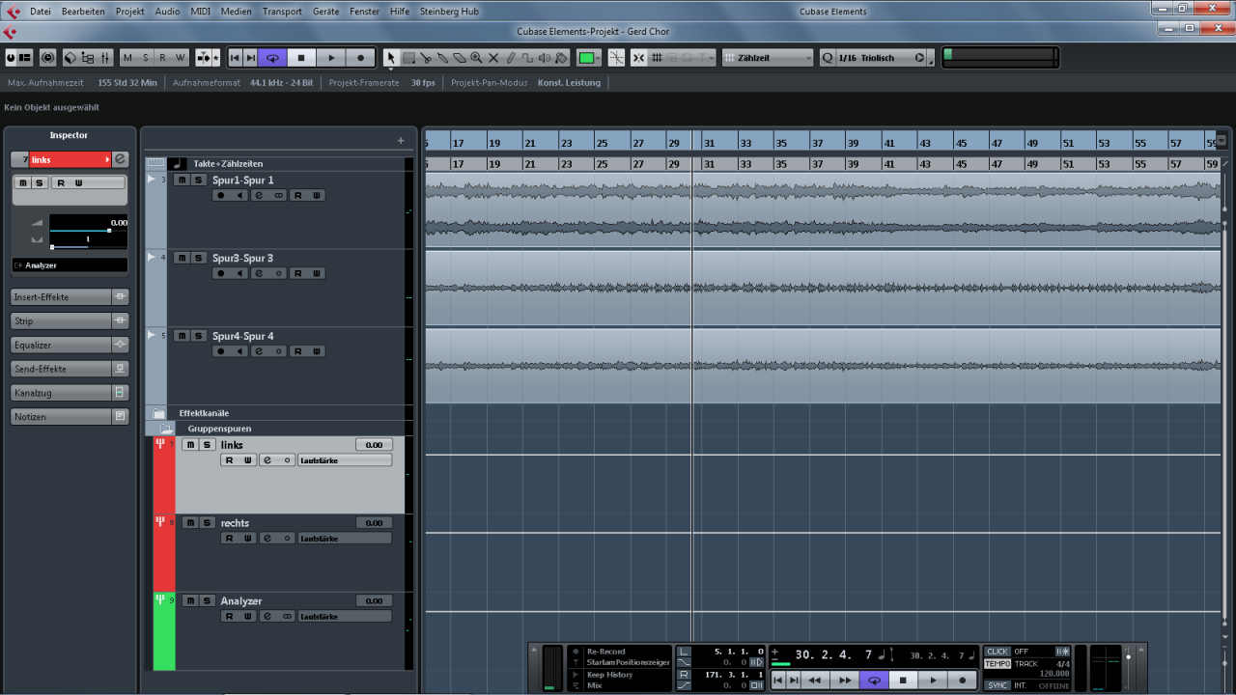This screenshot has height=695, width=1236.
Task: Open the Steinberg Hub menu
Action: pyautogui.click(x=449, y=12)
